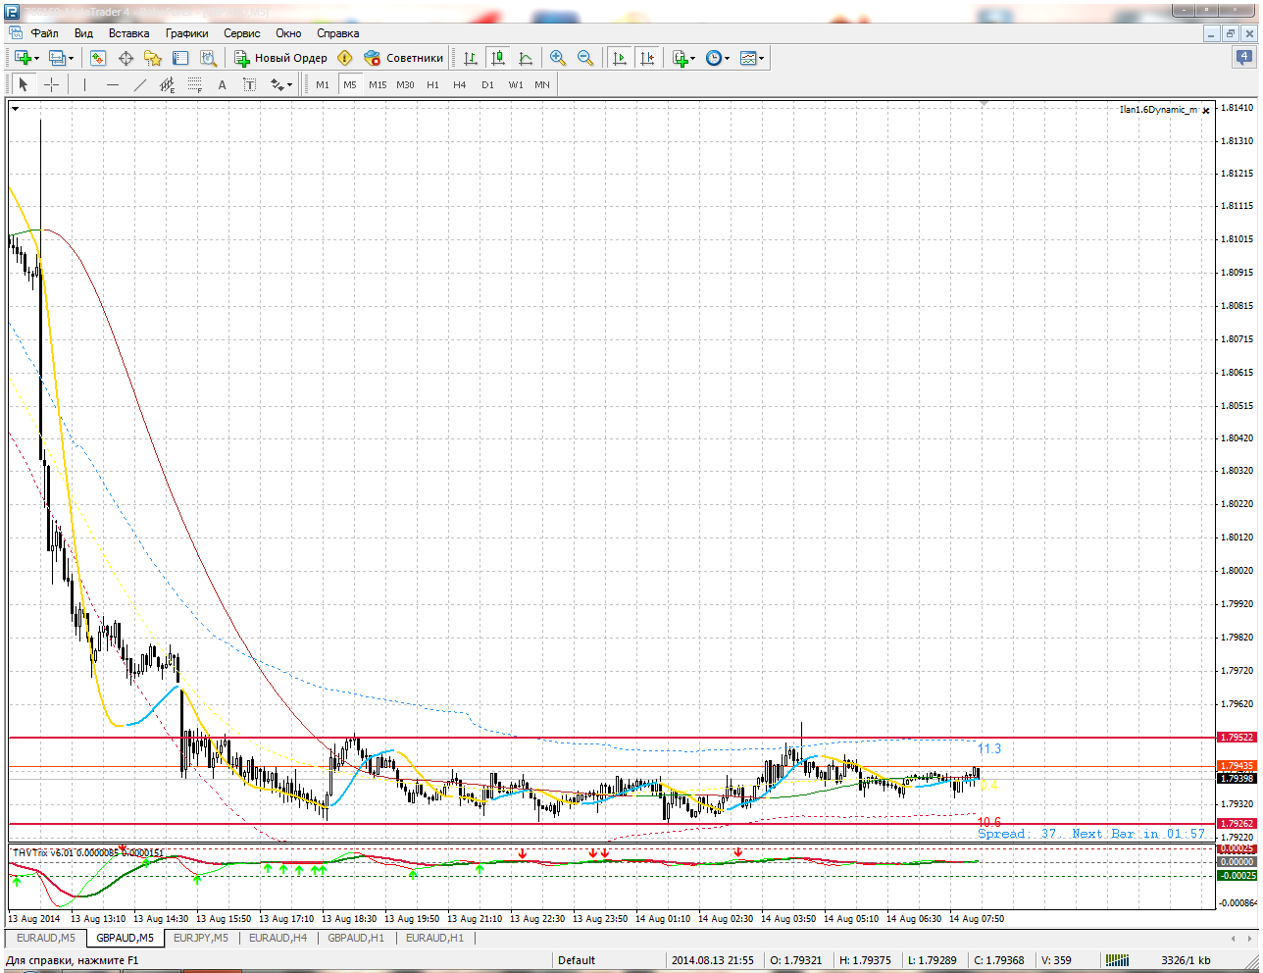Select the Text tool (A)
The width and height of the screenshot is (1263, 973).
(223, 84)
